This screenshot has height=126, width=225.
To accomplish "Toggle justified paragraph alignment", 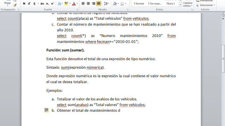I will (98, 3).
